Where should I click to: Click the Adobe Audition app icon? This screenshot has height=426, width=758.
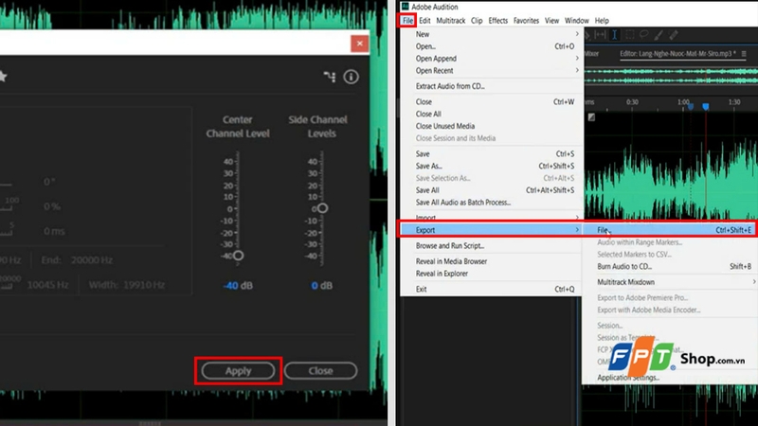[406, 7]
